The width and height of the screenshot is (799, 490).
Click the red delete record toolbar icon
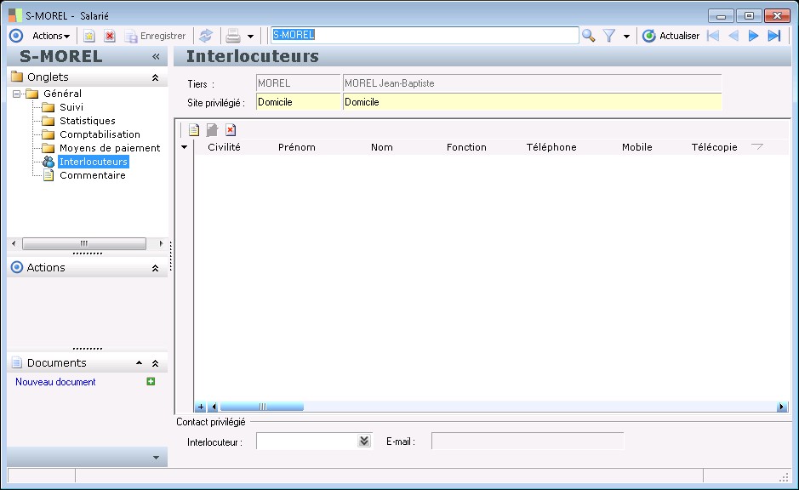click(110, 36)
